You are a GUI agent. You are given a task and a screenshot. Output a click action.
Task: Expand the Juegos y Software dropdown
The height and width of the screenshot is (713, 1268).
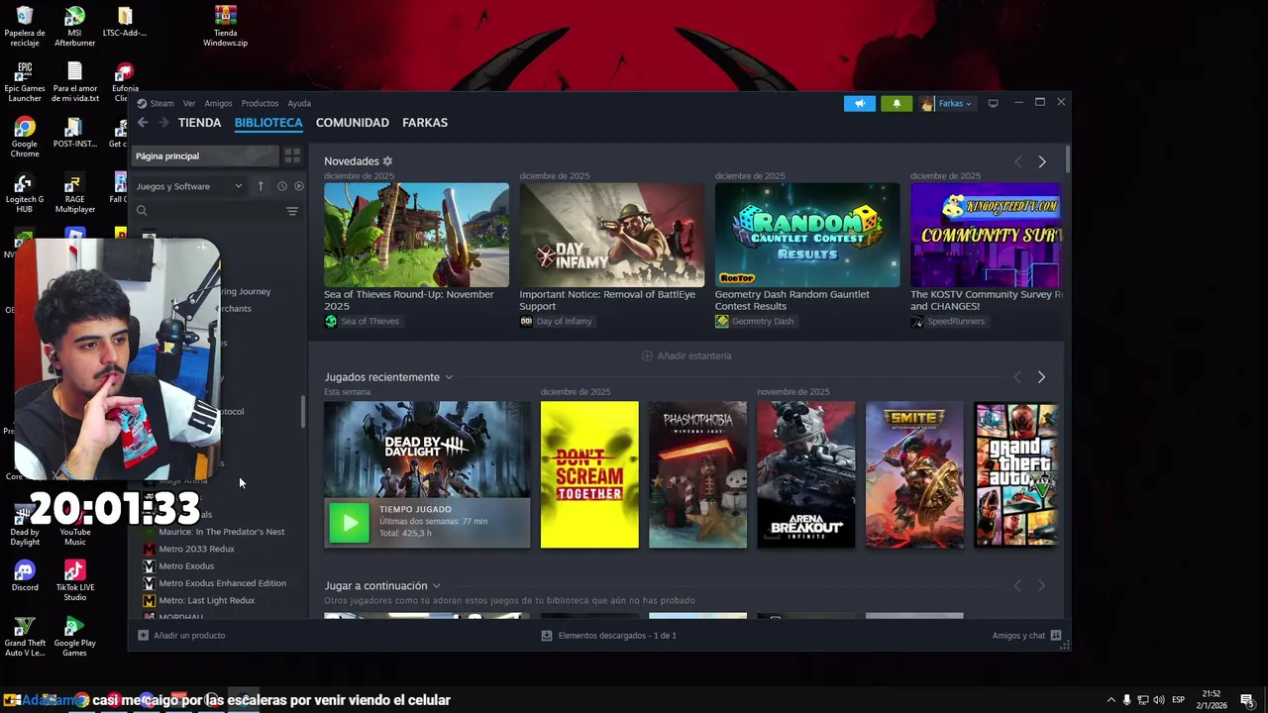[x=189, y=186]
